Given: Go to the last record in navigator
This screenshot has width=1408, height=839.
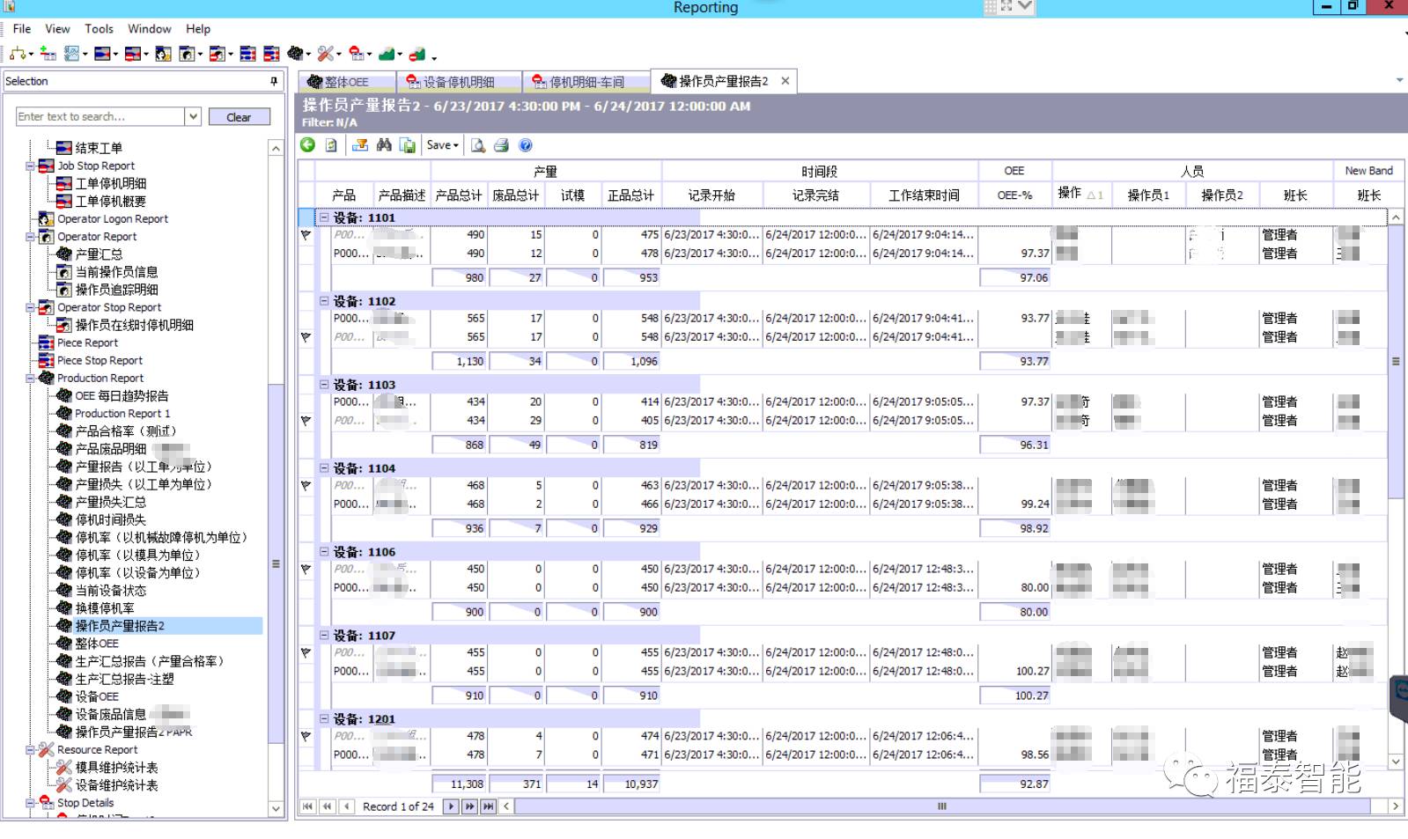Looking at the screenshot, I should (488, 806).
